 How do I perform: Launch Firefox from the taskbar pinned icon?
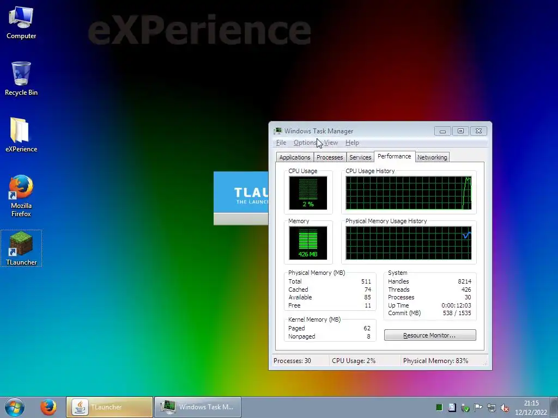coord(48,407)
